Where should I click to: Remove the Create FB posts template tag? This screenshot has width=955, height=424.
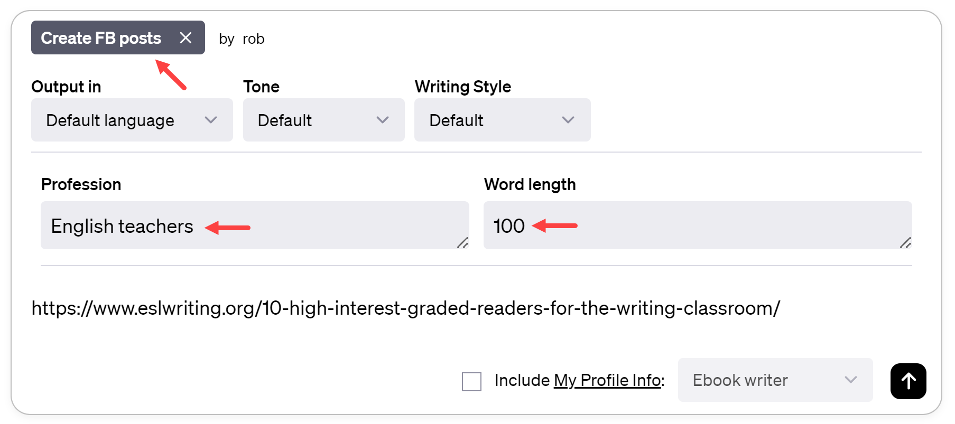(186, 38)
